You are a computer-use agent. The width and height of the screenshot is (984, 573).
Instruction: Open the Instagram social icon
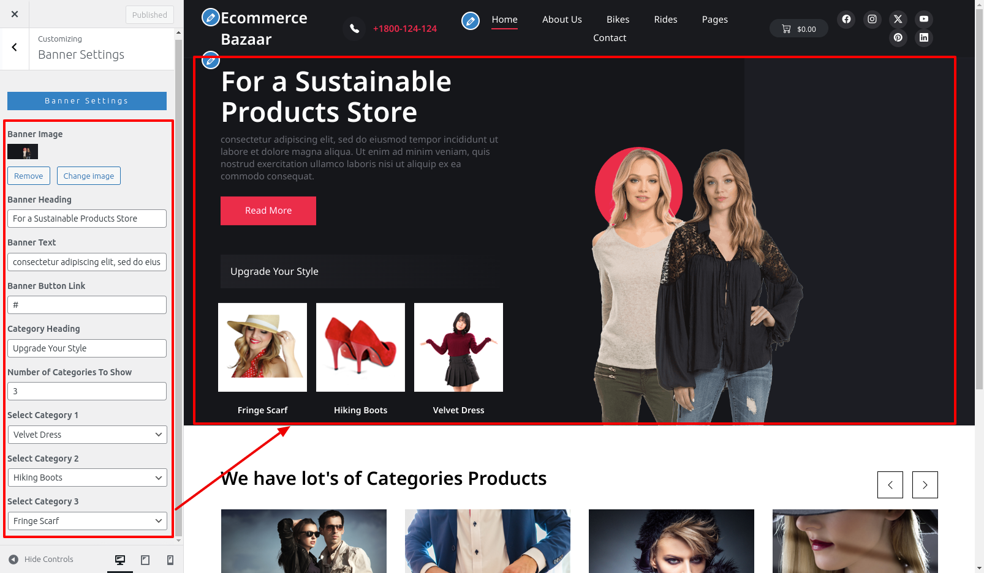[x=872, y=19]
